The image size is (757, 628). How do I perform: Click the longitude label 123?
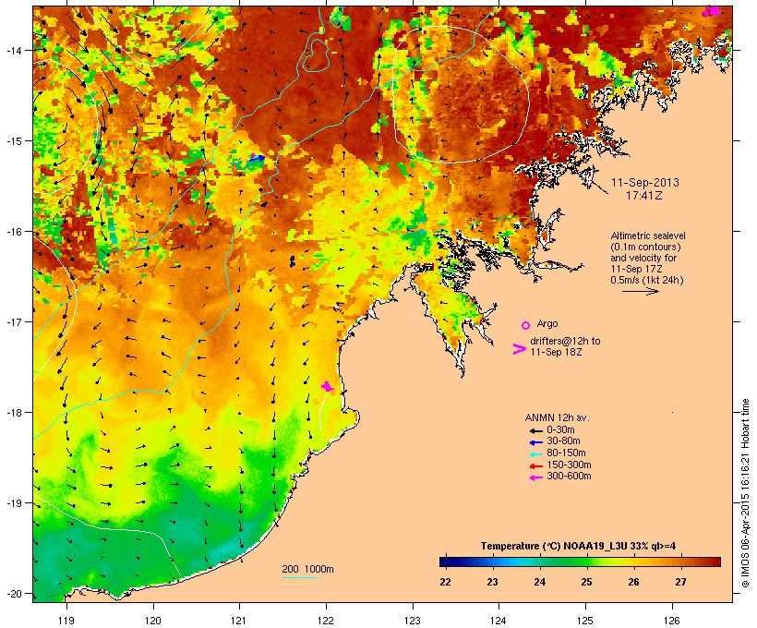click(413, 621)
